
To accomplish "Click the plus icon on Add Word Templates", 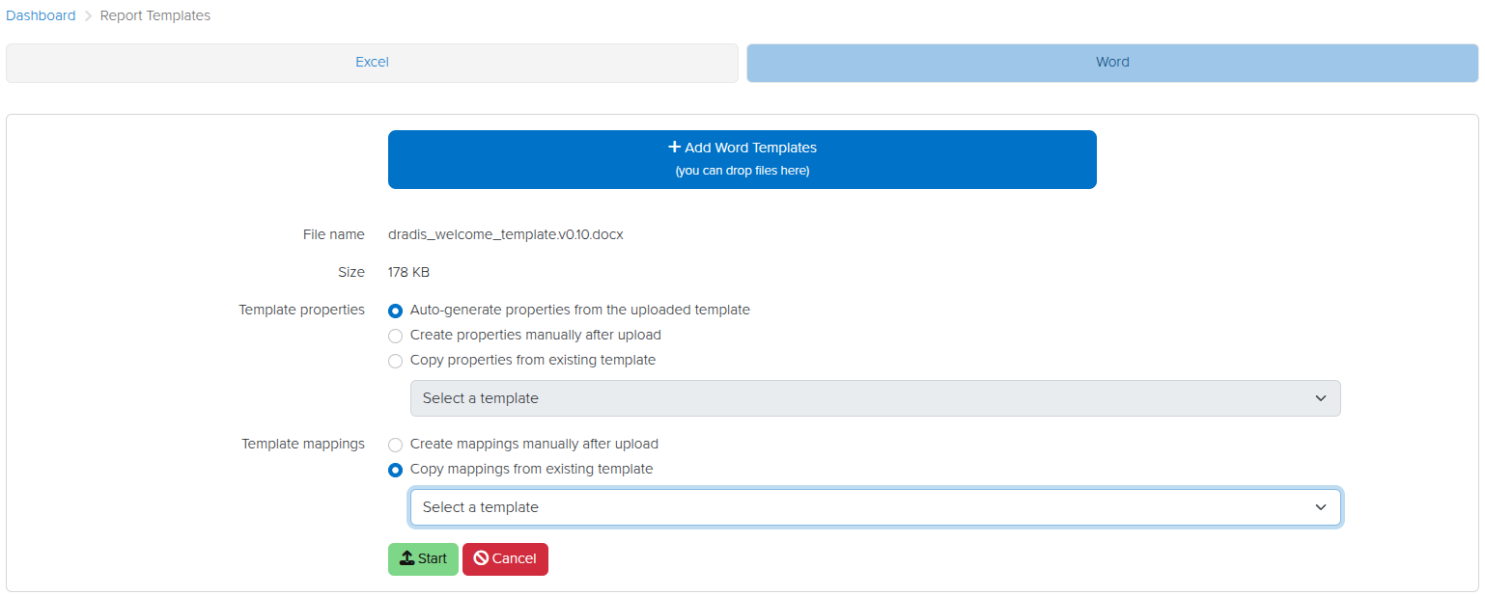I will [674, 148].
